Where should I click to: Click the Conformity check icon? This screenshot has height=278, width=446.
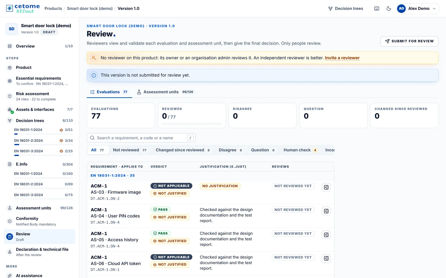[x=10, y=221]
